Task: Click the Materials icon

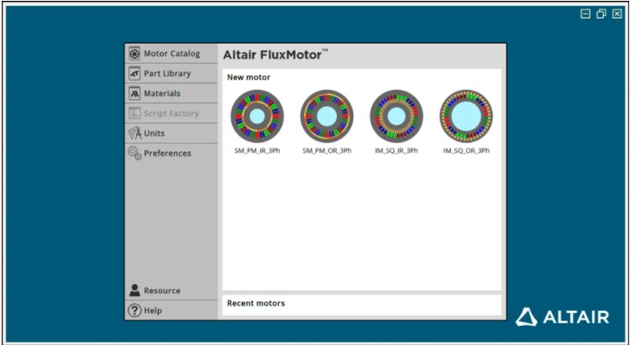Action: 134,93
